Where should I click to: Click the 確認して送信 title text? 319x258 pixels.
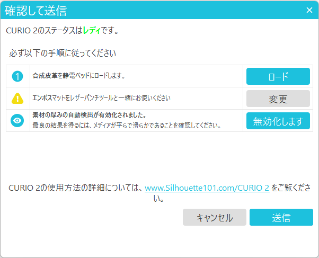click(36, 11)
